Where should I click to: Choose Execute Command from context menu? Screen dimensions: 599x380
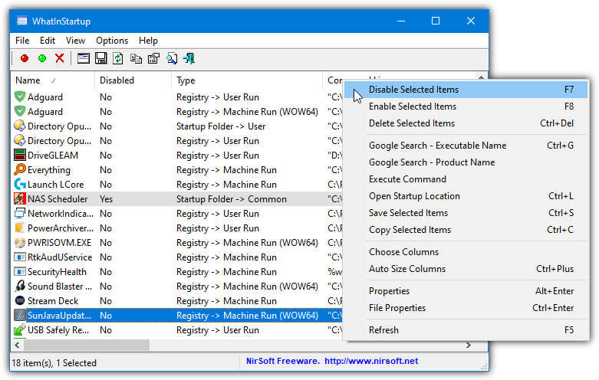(466, 179)
